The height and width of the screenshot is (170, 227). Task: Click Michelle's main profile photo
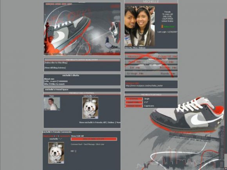pos(140,26)
